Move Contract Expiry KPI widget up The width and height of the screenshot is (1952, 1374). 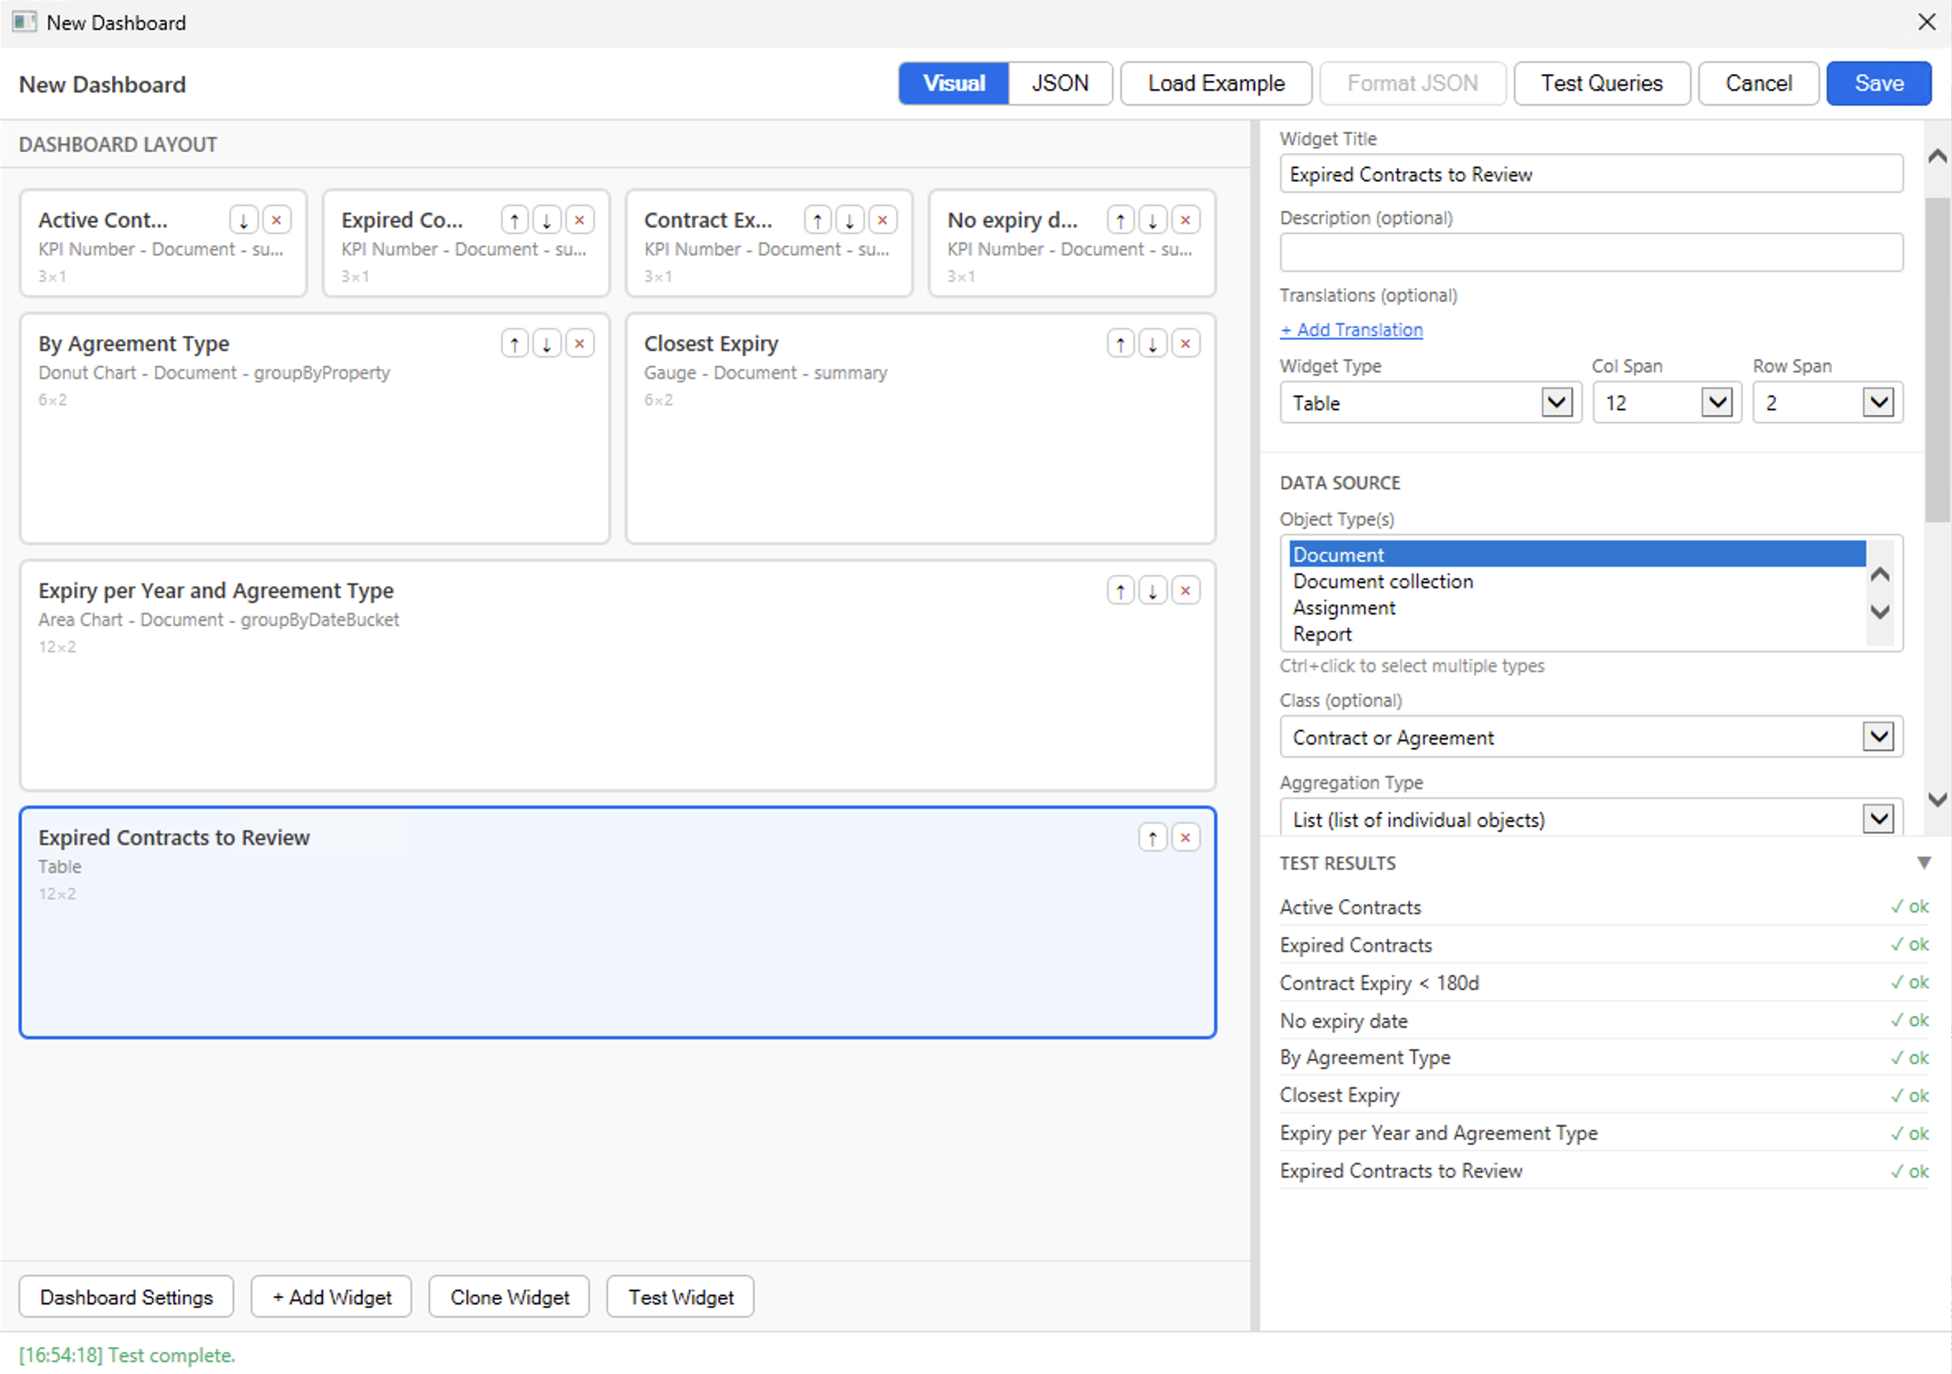point(817,220)
